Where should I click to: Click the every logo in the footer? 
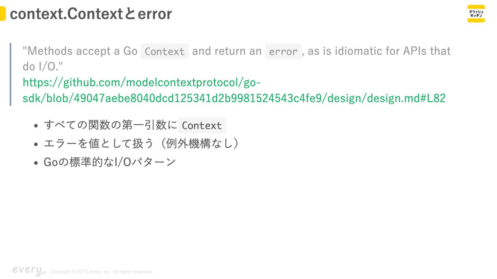pos(28,271)
